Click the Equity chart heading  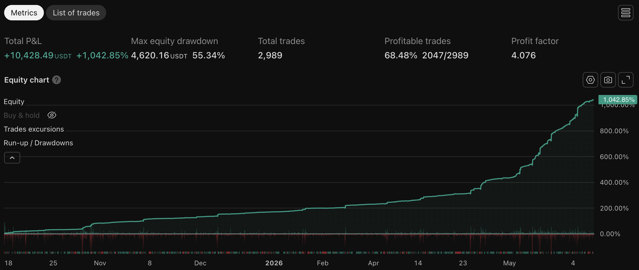27,80
